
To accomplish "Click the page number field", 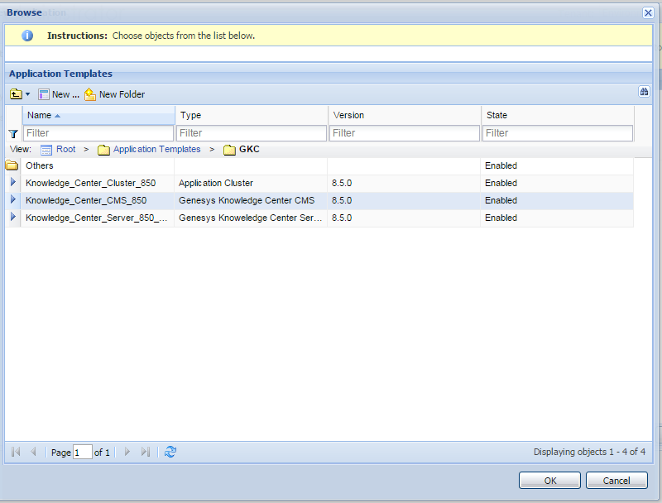I will pyautogui.click(x=83, y=453).
